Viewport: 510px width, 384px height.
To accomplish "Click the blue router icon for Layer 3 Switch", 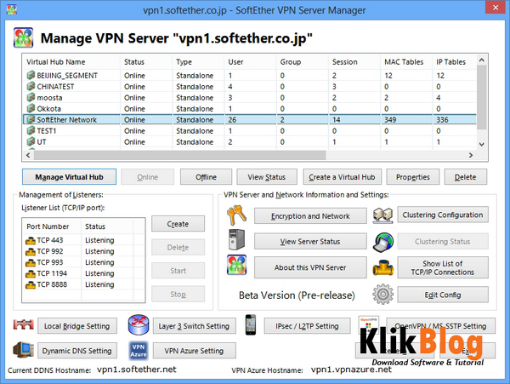I will point(139,324).
